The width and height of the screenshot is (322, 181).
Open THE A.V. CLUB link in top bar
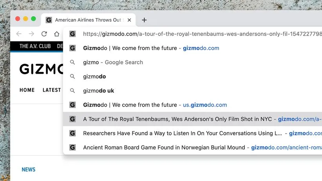(x=35, y=46)
